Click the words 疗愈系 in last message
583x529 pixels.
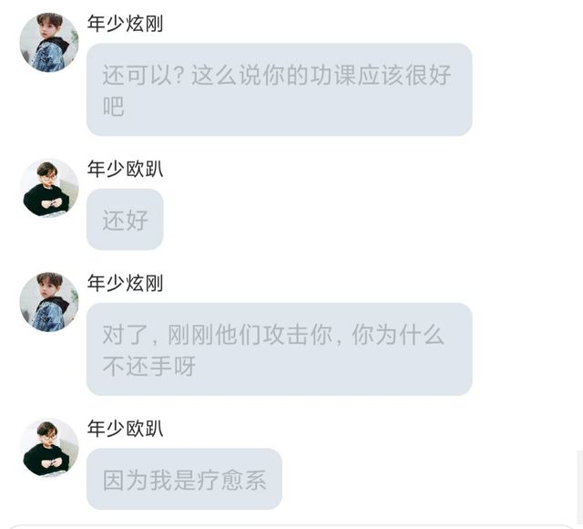tap(231, 481)
